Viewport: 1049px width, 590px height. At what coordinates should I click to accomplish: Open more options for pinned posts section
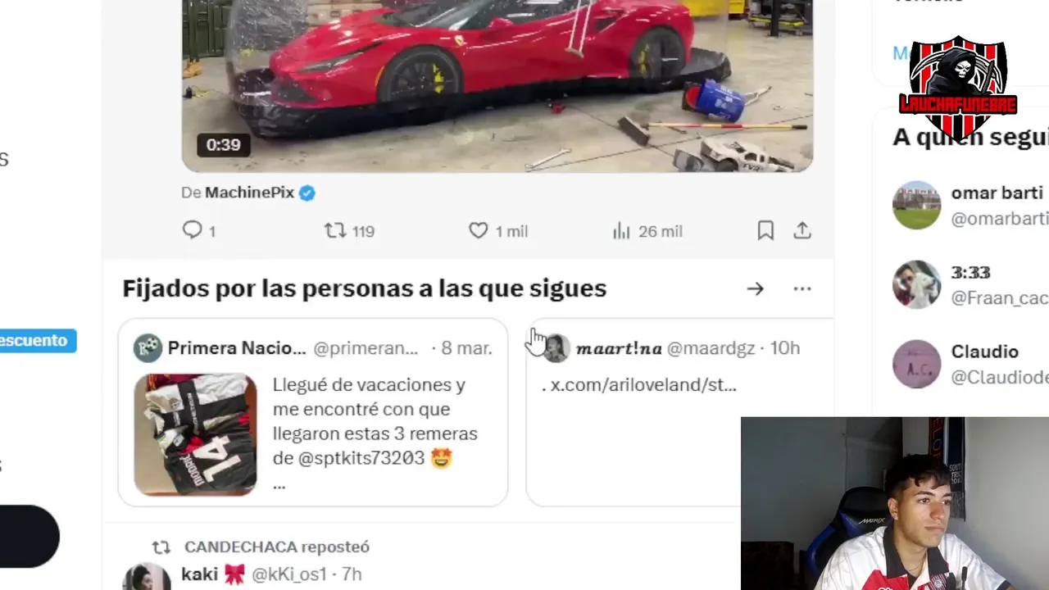pyautogui.click(x=802, y=288)
